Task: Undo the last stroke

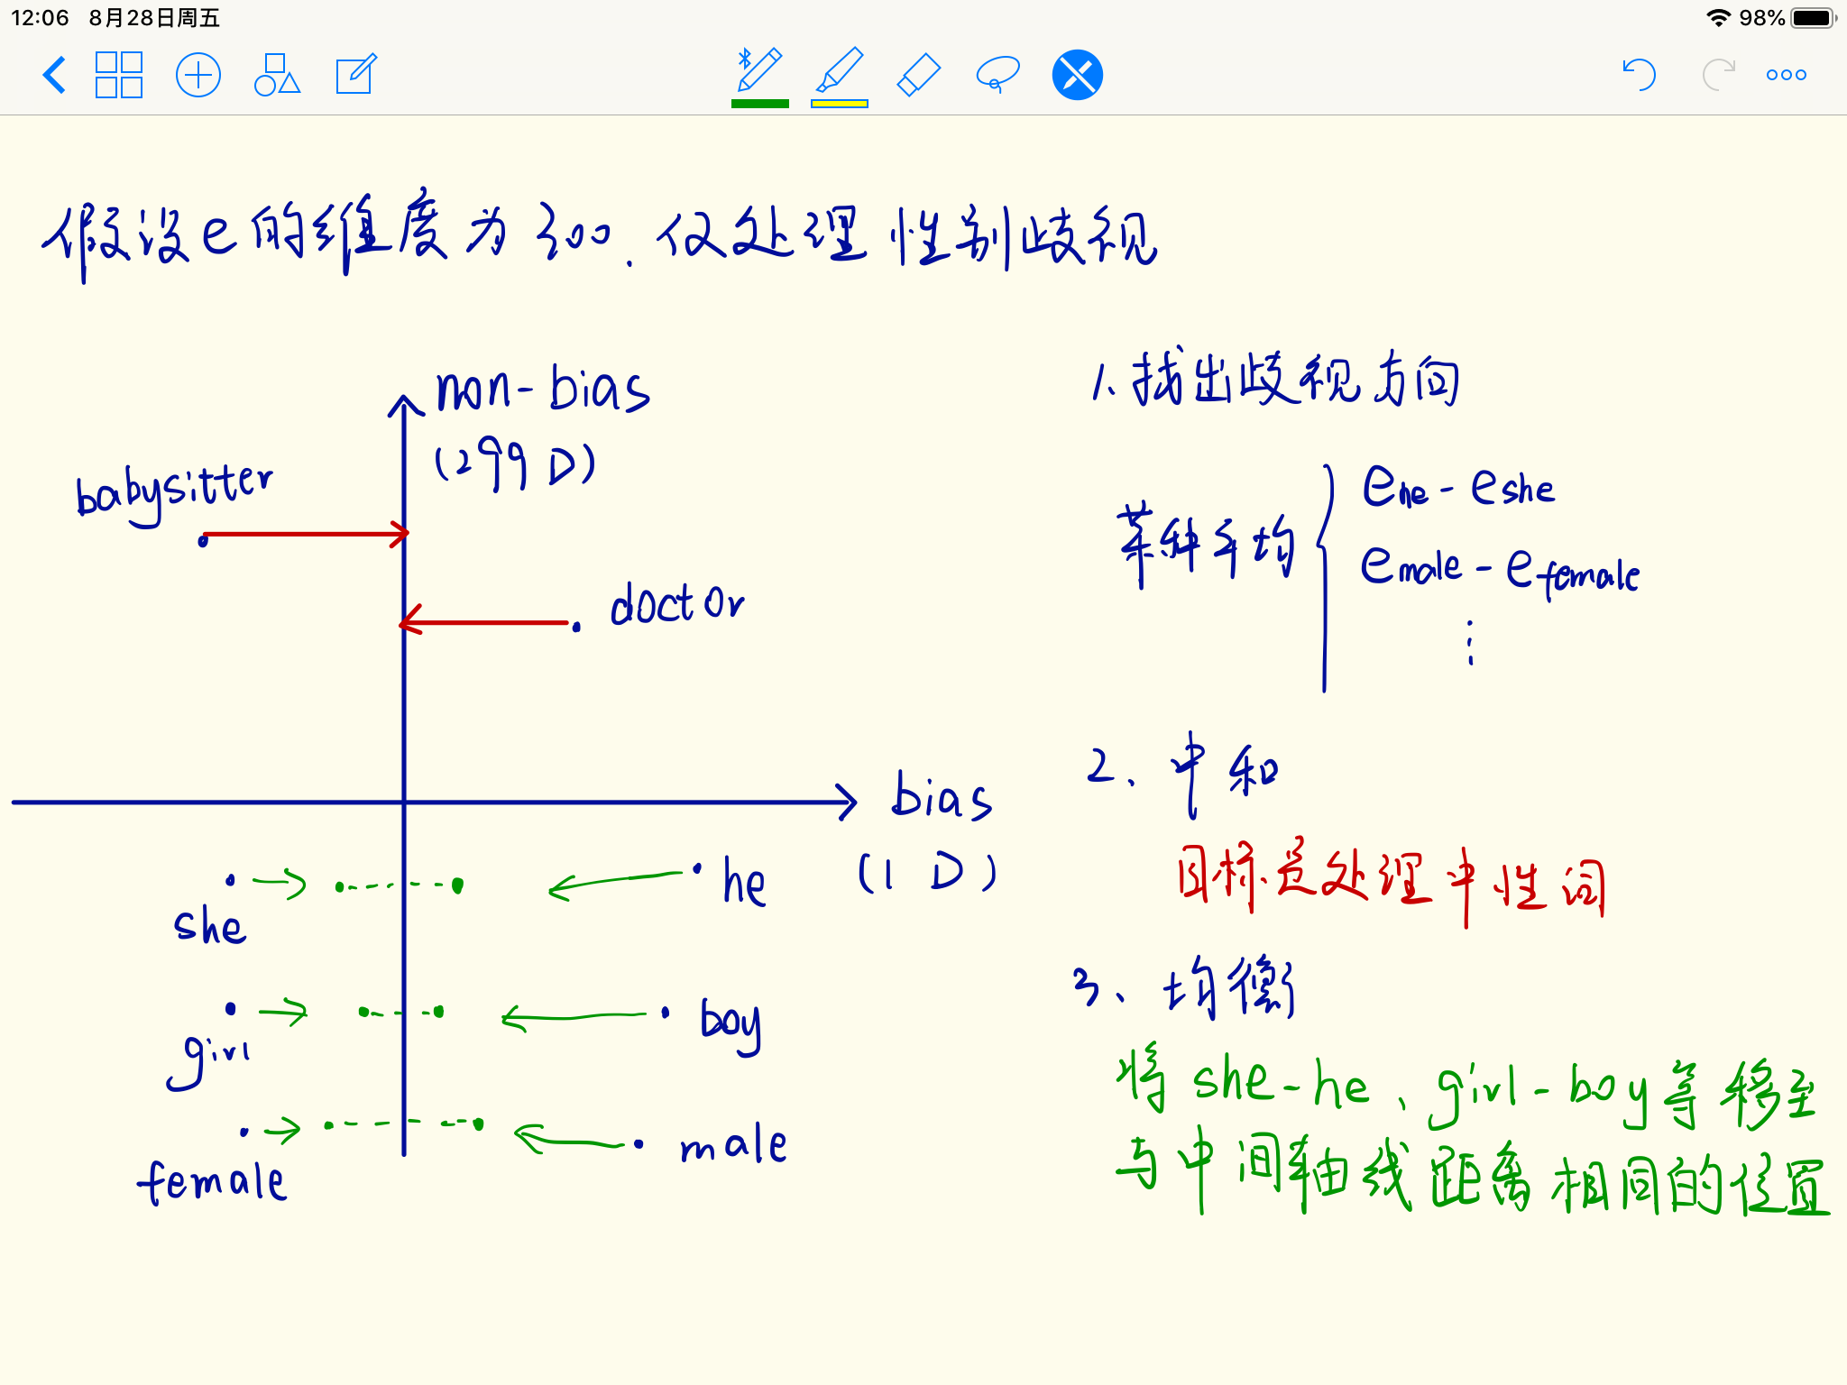Action: coord(1639,75)
